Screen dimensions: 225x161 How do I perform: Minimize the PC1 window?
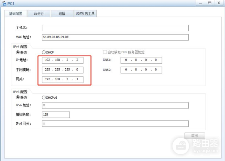tap(201, 3)
